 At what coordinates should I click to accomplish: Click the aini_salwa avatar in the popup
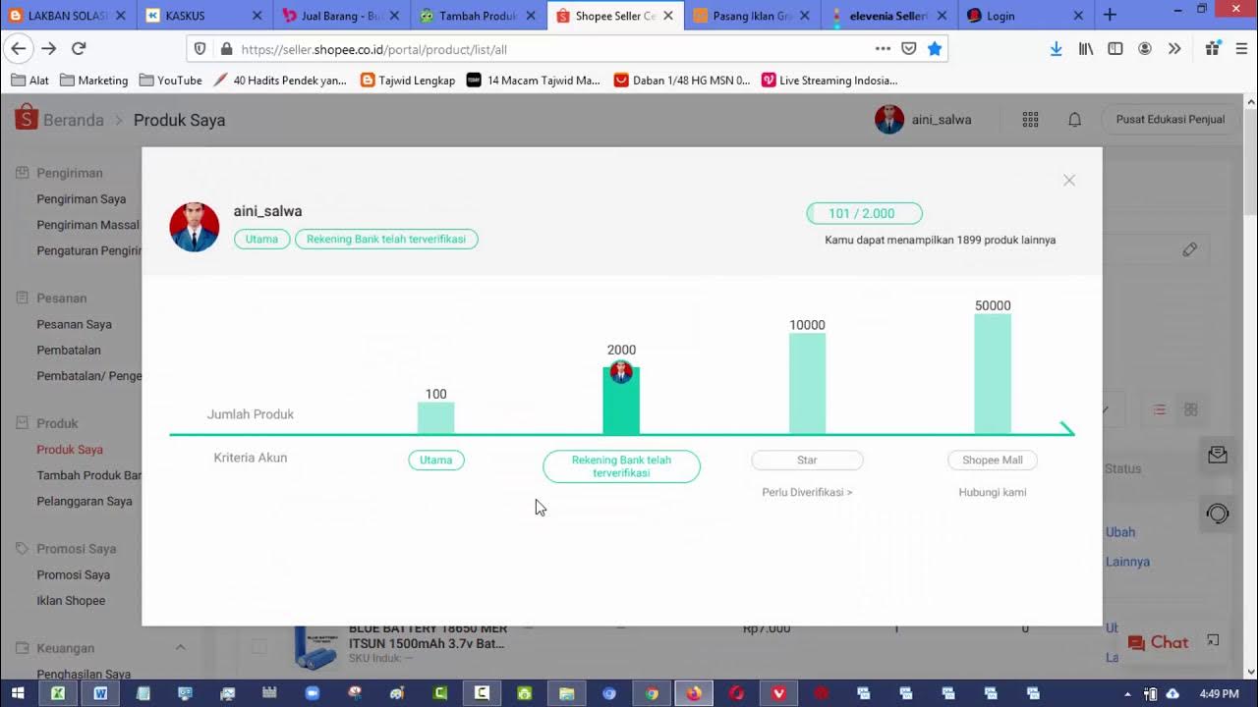(x=195, y=228)
